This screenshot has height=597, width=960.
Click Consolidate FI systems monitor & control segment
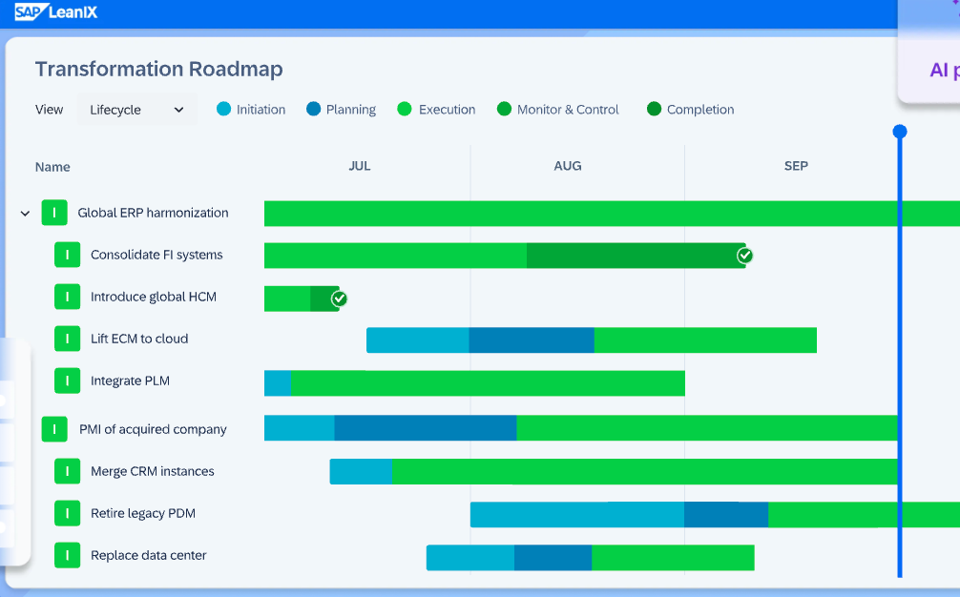point(637,256)
